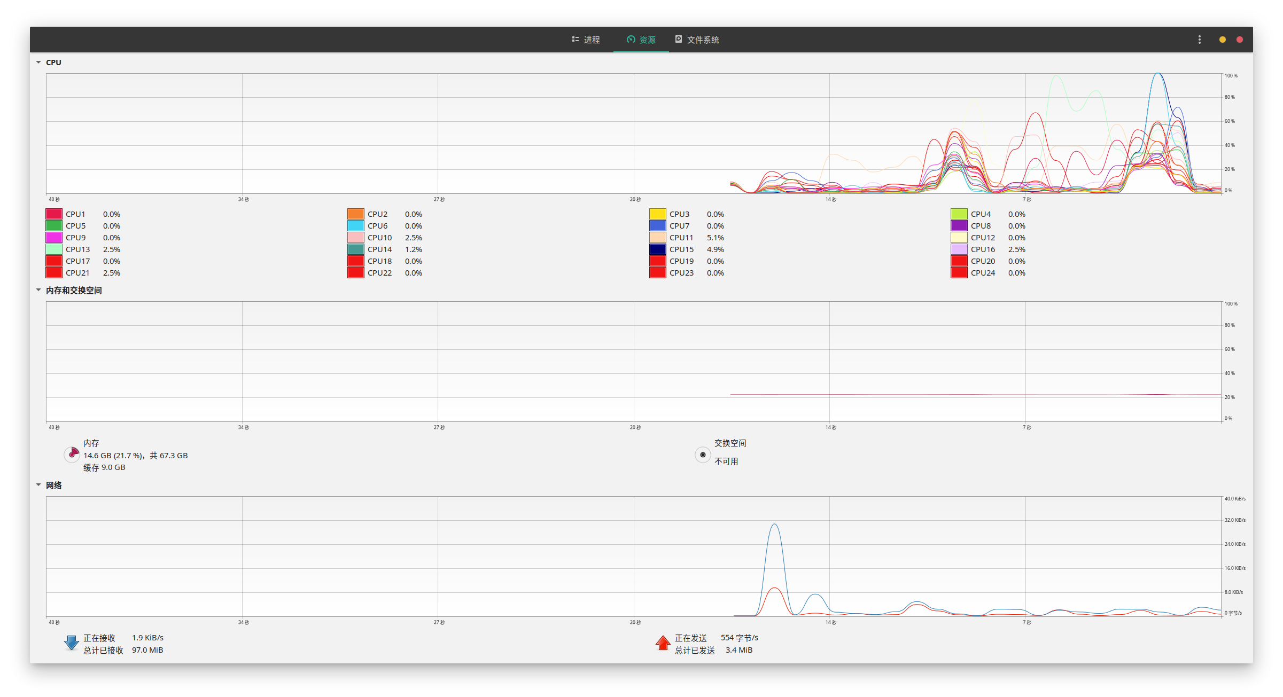Switch to the 文件系统 tab
This screenshot has width=1283, height=697.
coord(697,39)
